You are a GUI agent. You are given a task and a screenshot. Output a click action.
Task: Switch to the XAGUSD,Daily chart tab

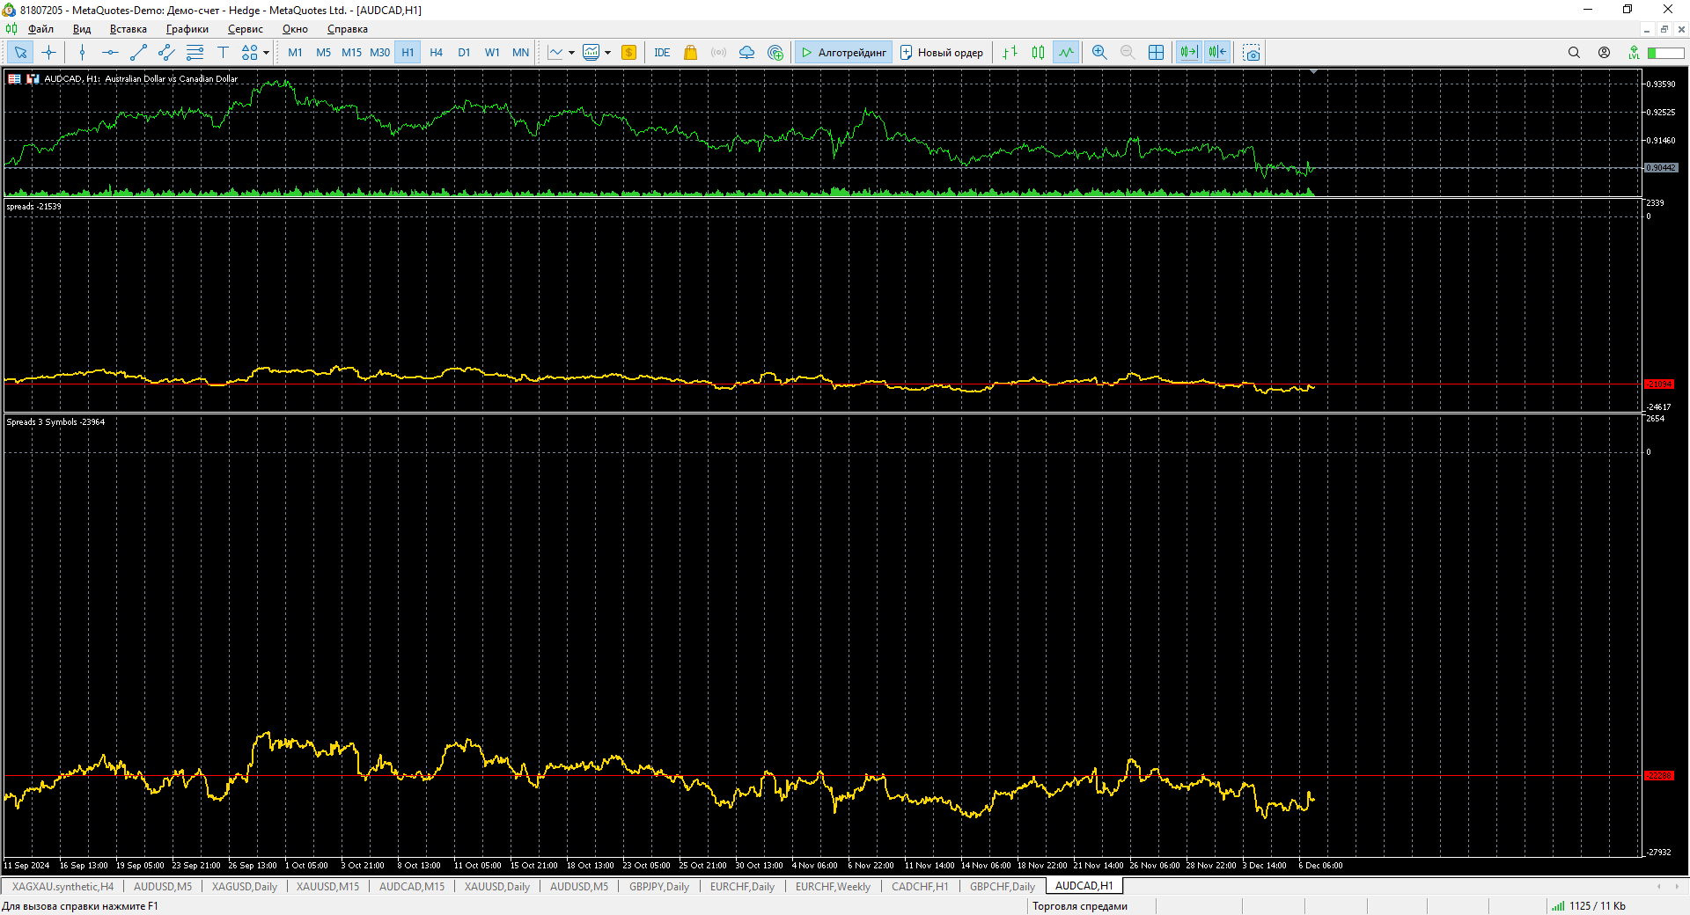pyautogui.click(x=245, y=886)
